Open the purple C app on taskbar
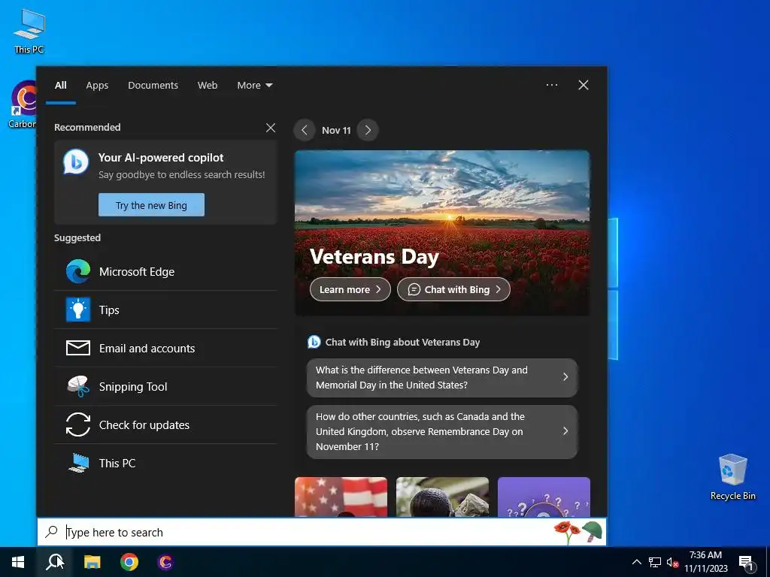 [x=165, y=562]
